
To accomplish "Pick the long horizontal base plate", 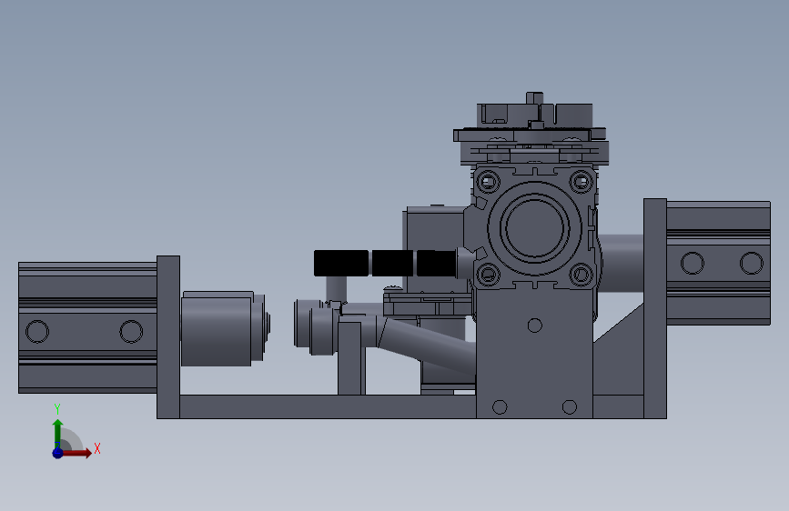I will (x=327, y=406).
